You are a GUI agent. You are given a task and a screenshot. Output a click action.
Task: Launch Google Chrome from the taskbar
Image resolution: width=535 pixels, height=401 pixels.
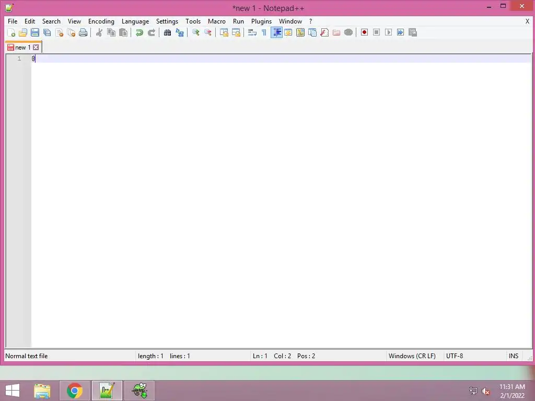click(75, 391)
